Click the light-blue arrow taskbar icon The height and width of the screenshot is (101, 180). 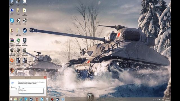click(63, 99)
